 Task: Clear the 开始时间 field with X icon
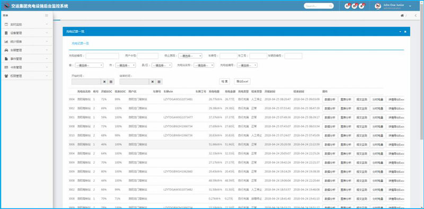[x=104, y=81]
